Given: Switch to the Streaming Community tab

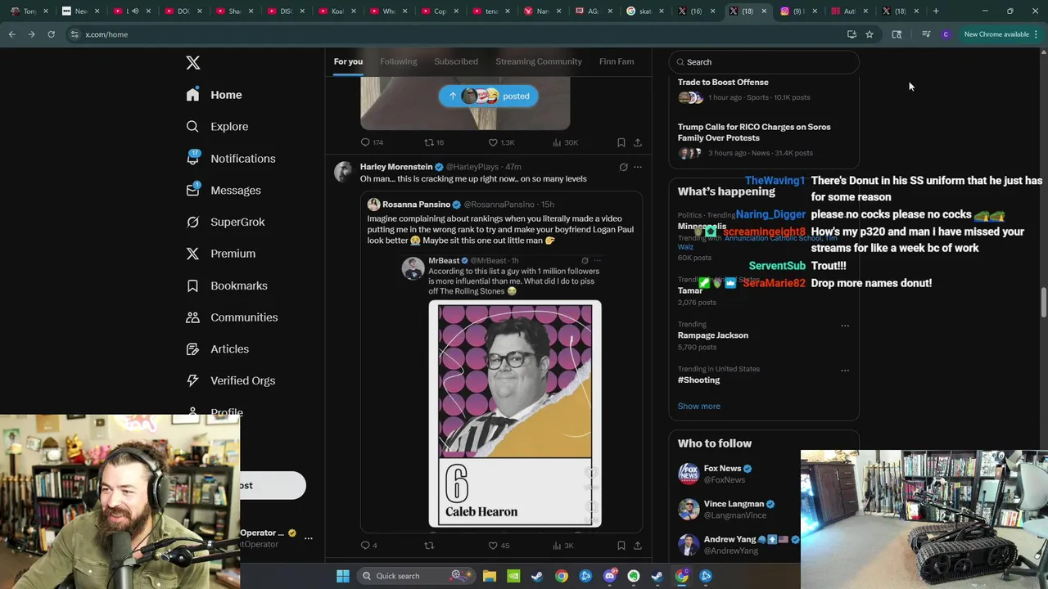Looking at the screenshot, I should (539, 61).
